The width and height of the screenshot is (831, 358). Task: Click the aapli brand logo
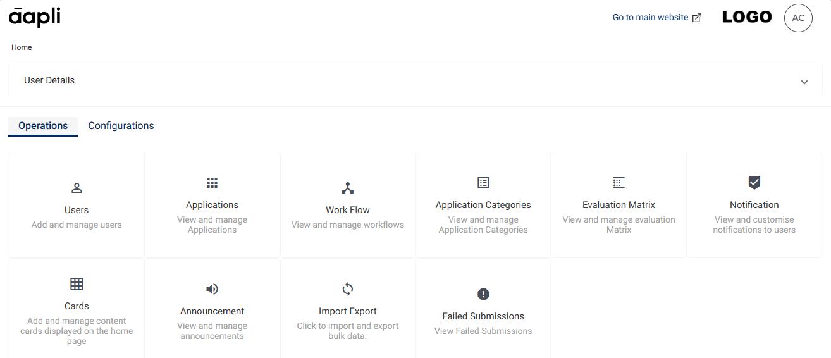(35, 17)
